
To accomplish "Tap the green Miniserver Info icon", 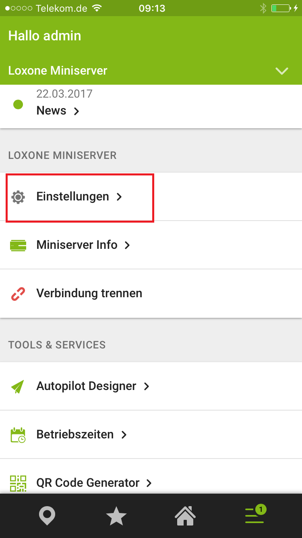I will (18, 245).
